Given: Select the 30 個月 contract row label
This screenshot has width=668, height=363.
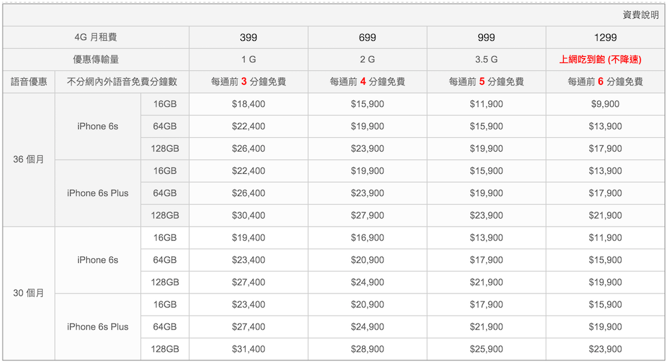Looking at the screenshot, I should (29, 293).
